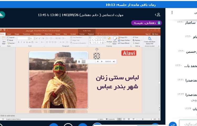
Task: Click the Bold formatting button
Action: click(19, 42)
